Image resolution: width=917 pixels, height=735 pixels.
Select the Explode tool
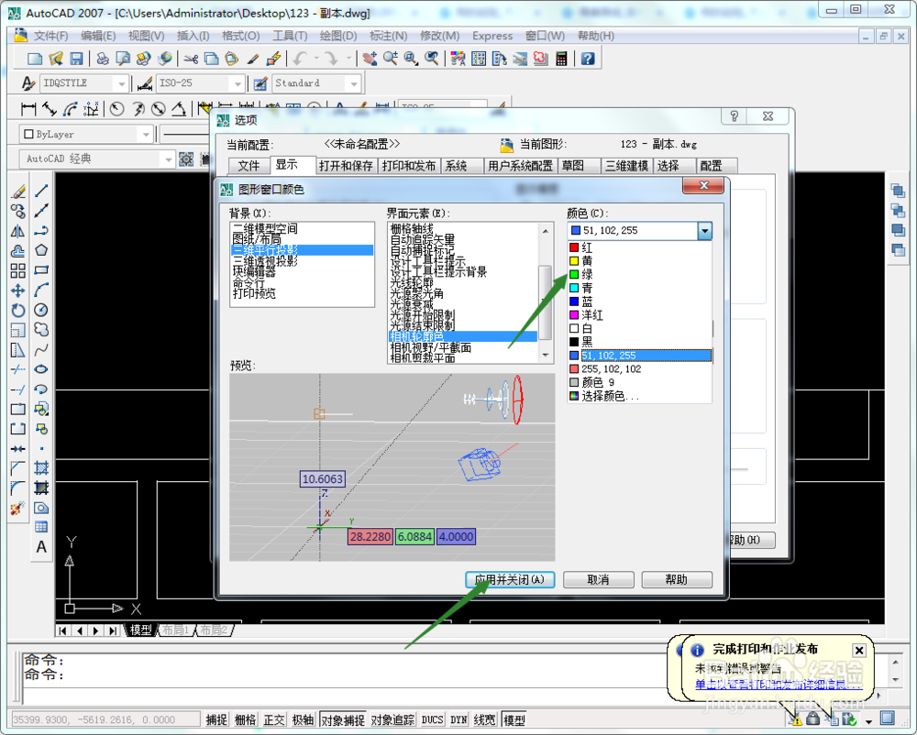coord(18,509)
